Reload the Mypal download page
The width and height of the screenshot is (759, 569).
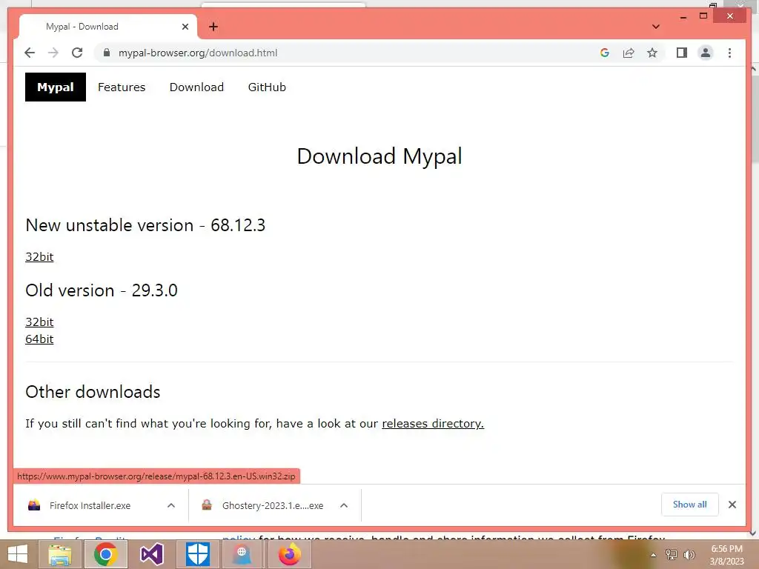click(77, 53)
